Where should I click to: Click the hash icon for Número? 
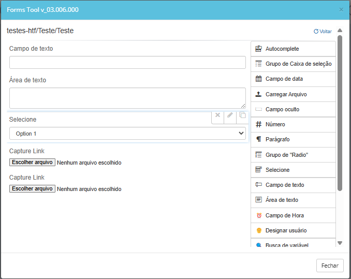pyautogui.click(x=258, y=125)
